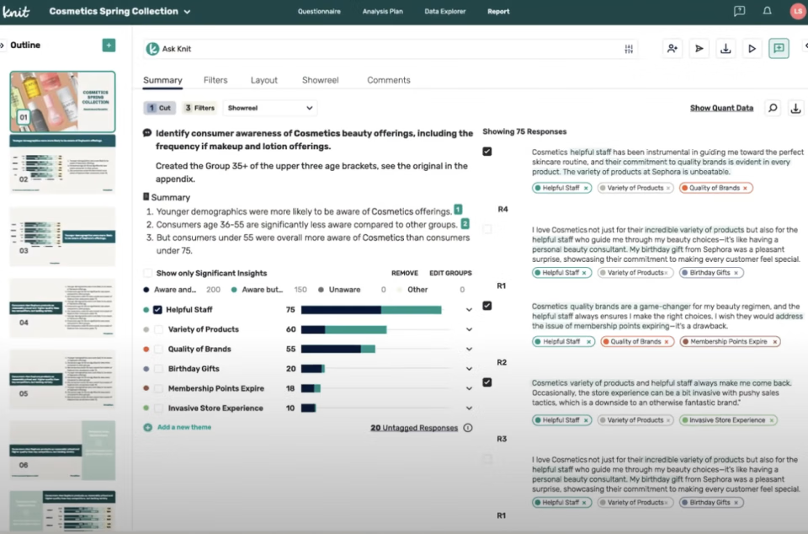Viewport: 808px width, 534px height.
Task: Click the green plus icon beside Outline
Action: pos(109,45)
